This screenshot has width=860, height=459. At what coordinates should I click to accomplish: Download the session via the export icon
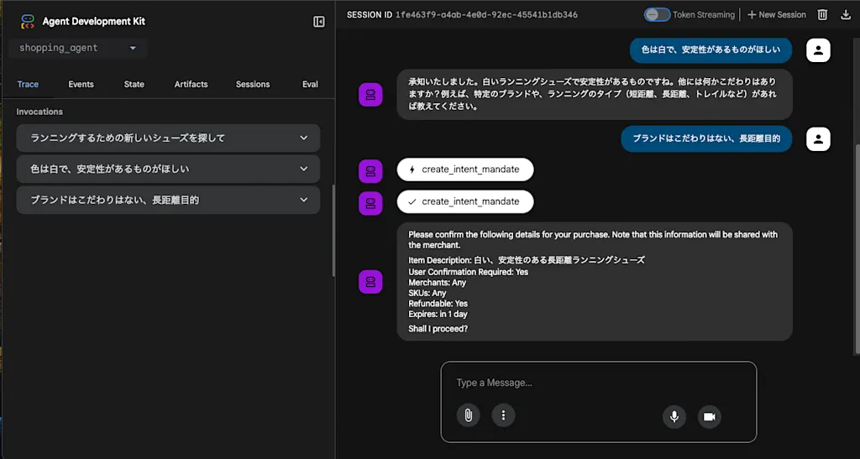click(x=846, y=15)
